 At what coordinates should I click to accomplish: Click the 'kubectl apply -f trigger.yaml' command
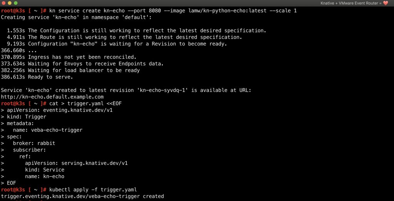(x=93, y=189)
